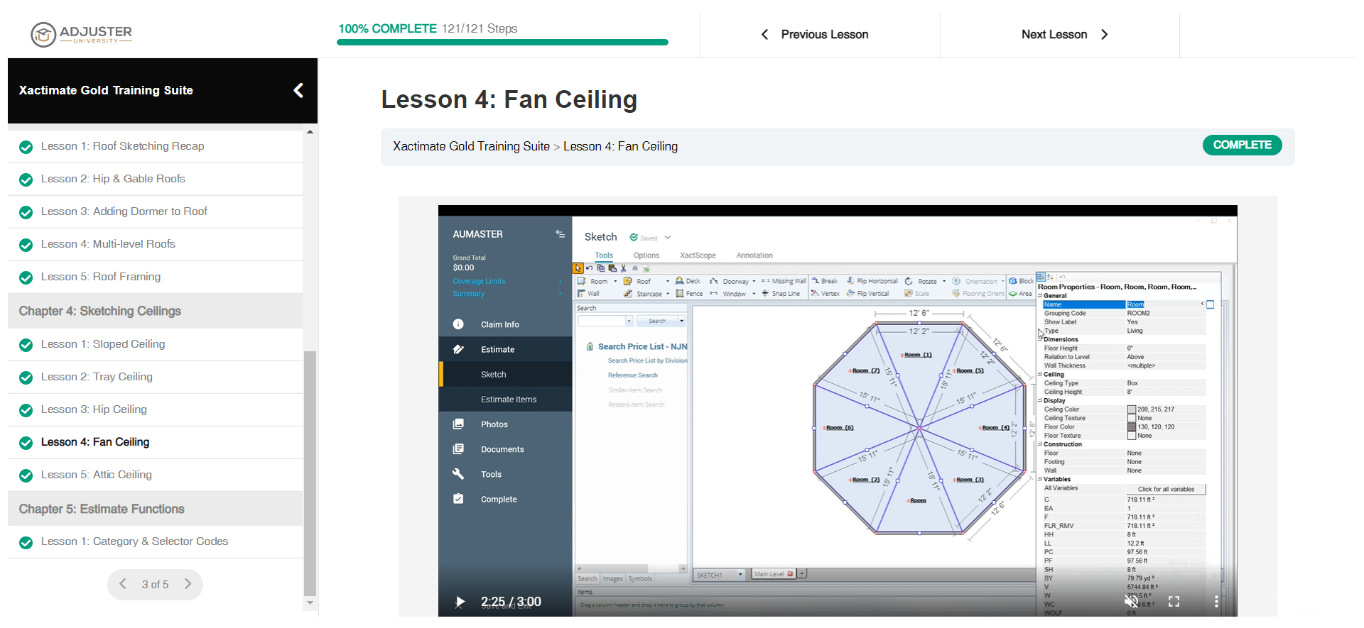This screenshot has width=1364, height=628.
Task: Open Lesson 5: Attic Ceiling
Action: [97, 475]
